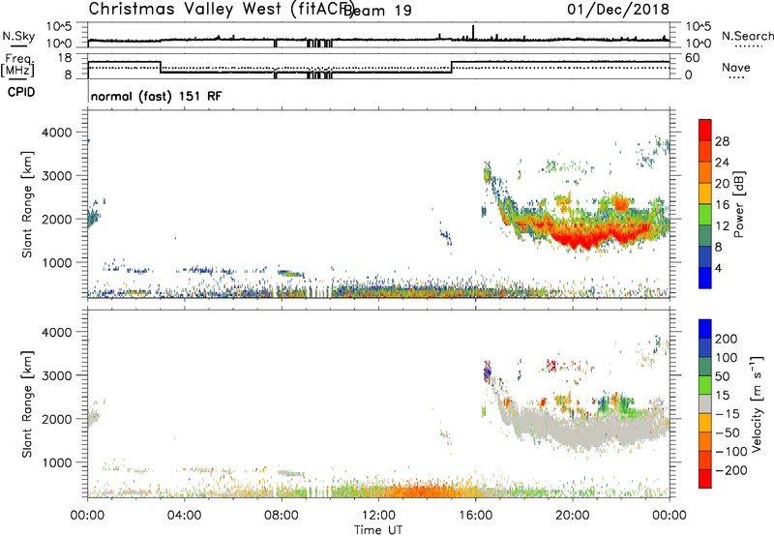The height and width of the screenshot is (536, 774).
Task: Click the '08:00' time tick label
Action: point(282,516)
